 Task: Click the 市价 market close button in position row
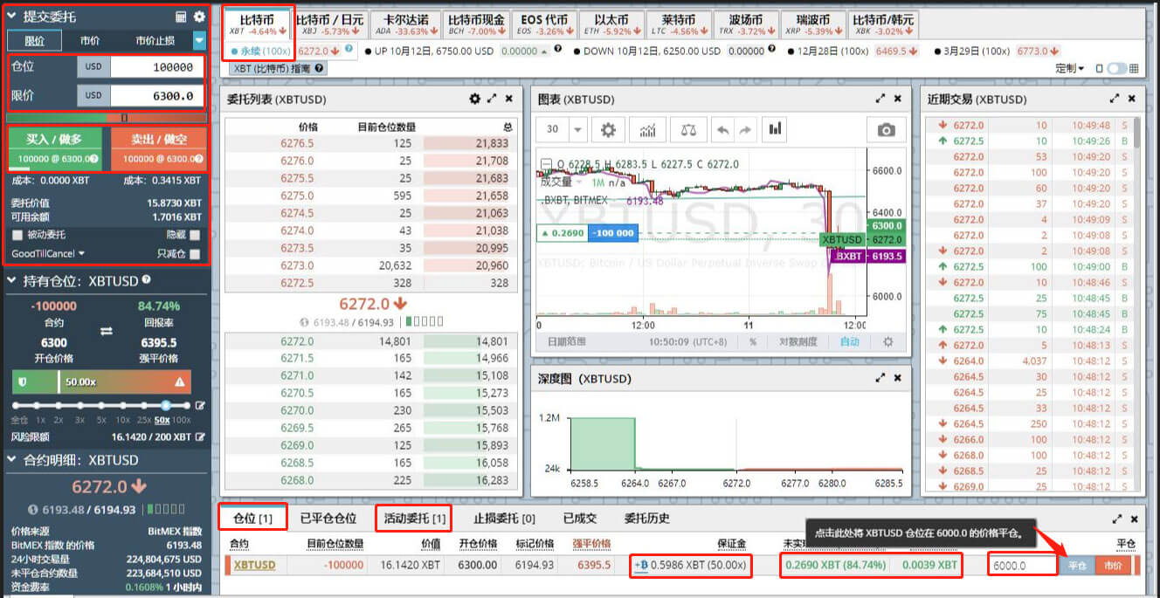(x=1113, y=566)
